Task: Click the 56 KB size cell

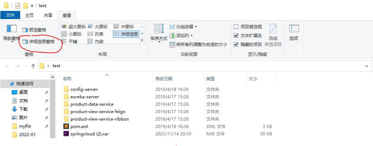Action: coord(266,134)
